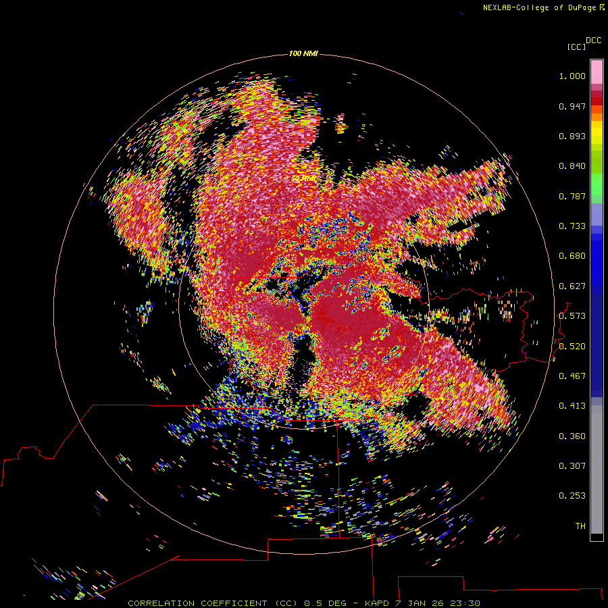Click the 100 NMI range ring label
The height and width of the screenshot is (608, 608).
coord(303,53)
